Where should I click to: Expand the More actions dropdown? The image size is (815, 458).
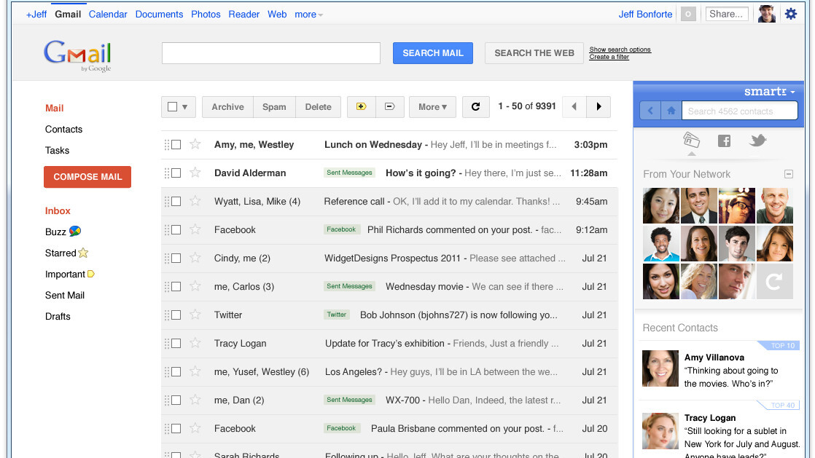pyautogui.click(x=432, y=107)
